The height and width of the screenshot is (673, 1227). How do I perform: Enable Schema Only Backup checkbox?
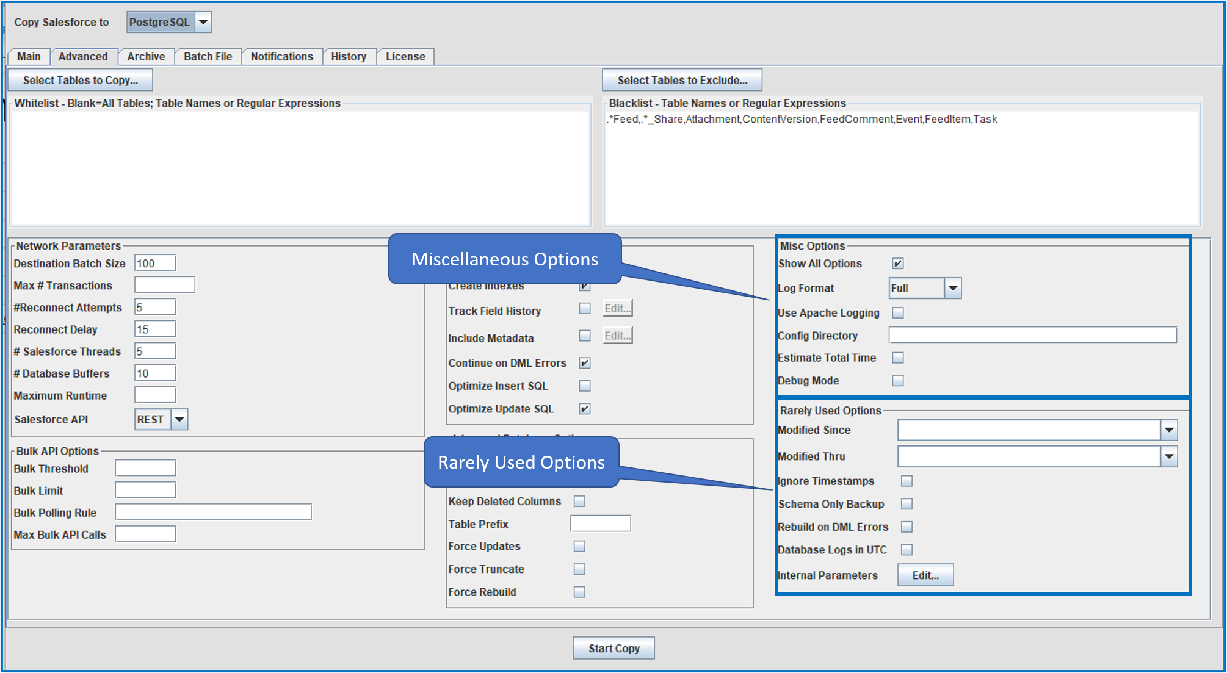point(907,504)
